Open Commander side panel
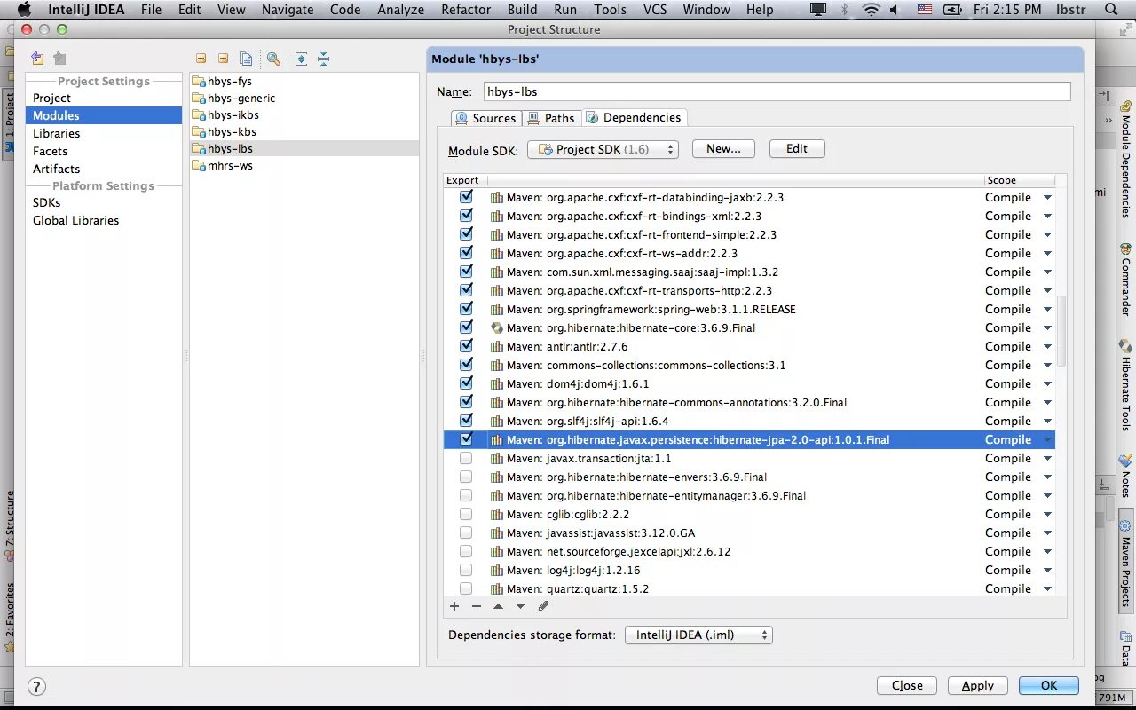The image size is (1136, 710). point(1125,280)
